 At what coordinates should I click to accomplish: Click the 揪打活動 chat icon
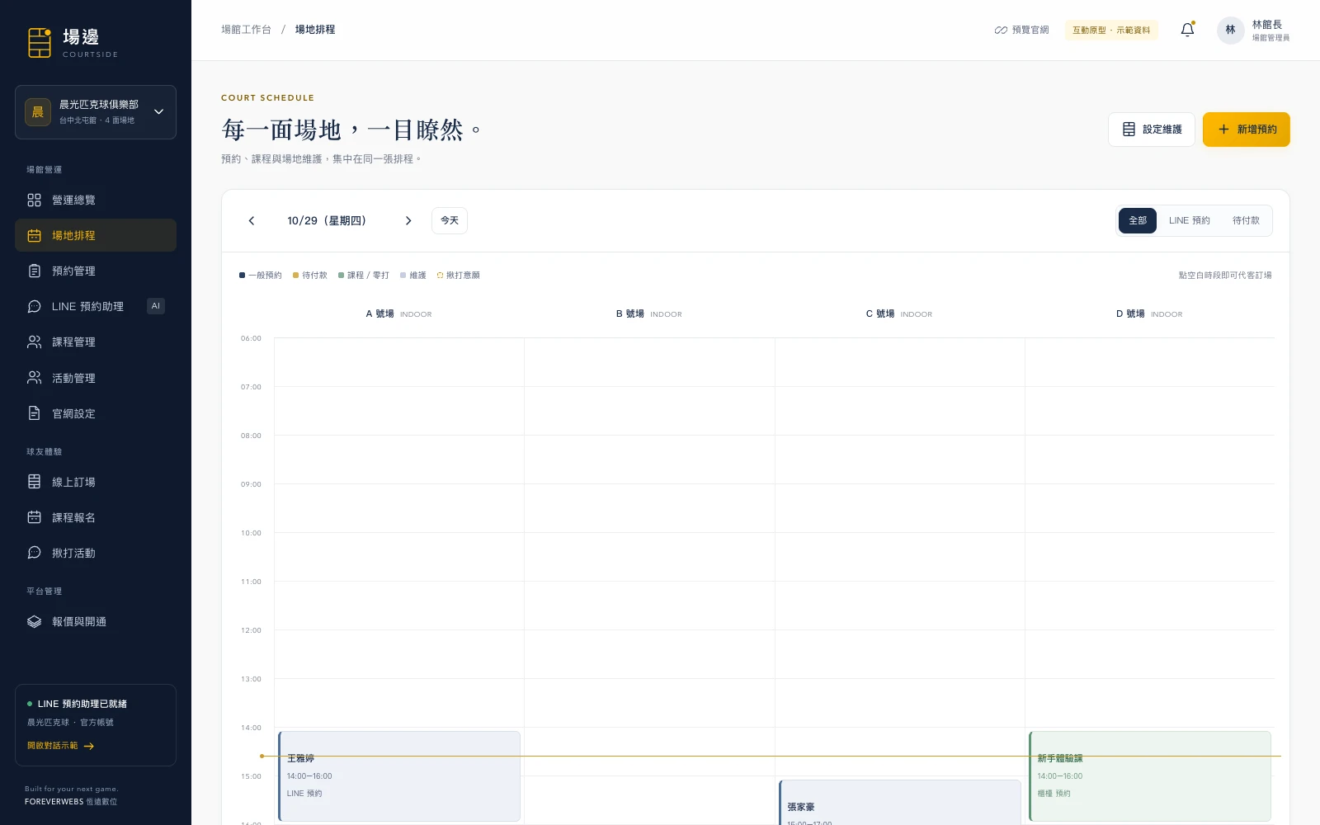(34, 553)
